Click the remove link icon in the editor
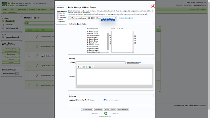 [93, 67]
